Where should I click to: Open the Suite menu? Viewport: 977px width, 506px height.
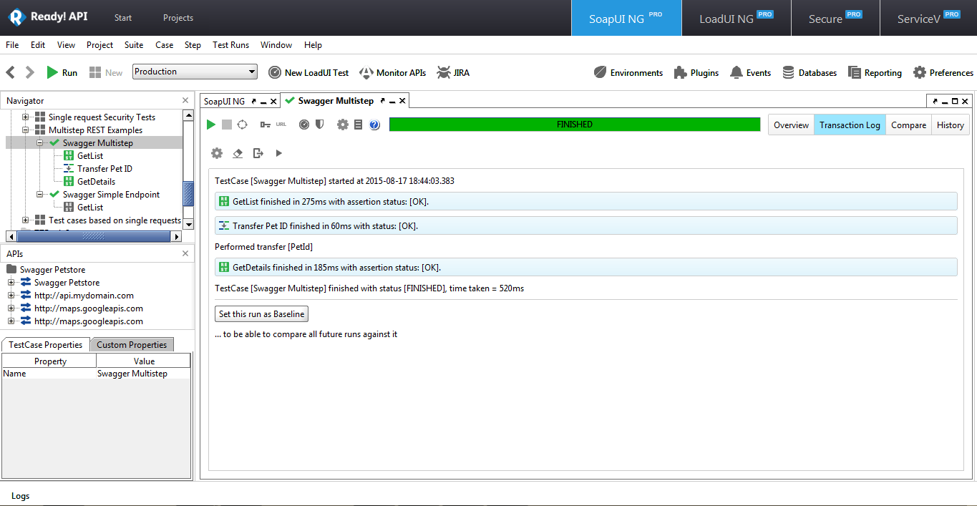[134, 45]
